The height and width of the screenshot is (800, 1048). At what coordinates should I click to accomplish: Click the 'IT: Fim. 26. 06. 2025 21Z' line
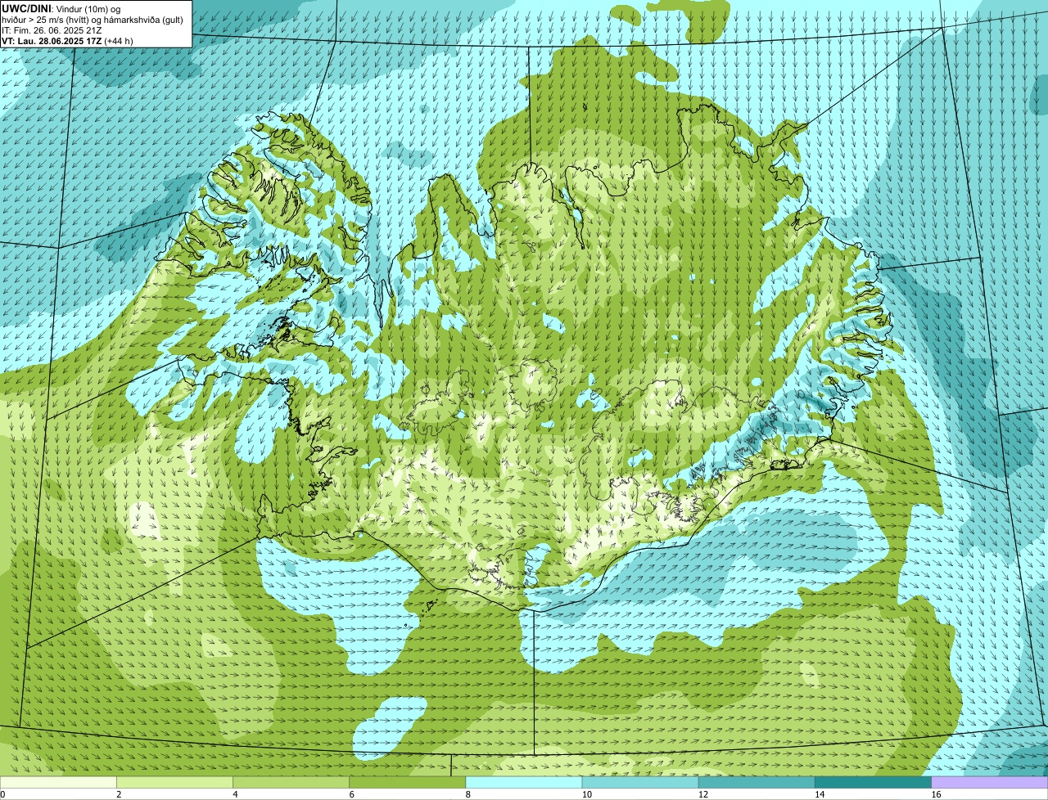click(x=52, y=30)
